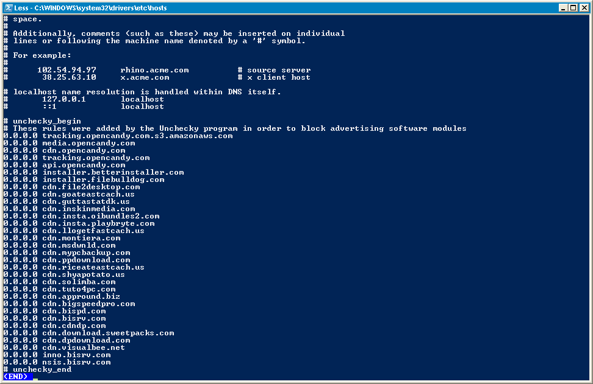Click the cdn.download.sweetpacks.com line

89,333
